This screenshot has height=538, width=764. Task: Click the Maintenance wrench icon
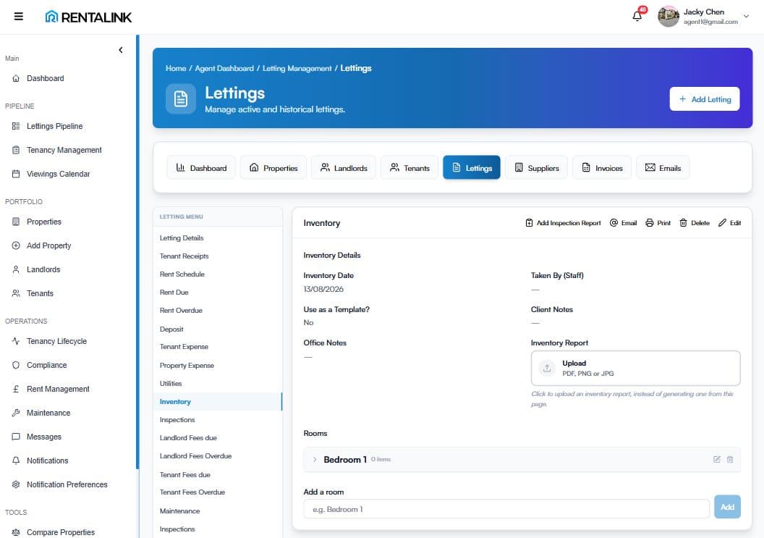(16, 413)
